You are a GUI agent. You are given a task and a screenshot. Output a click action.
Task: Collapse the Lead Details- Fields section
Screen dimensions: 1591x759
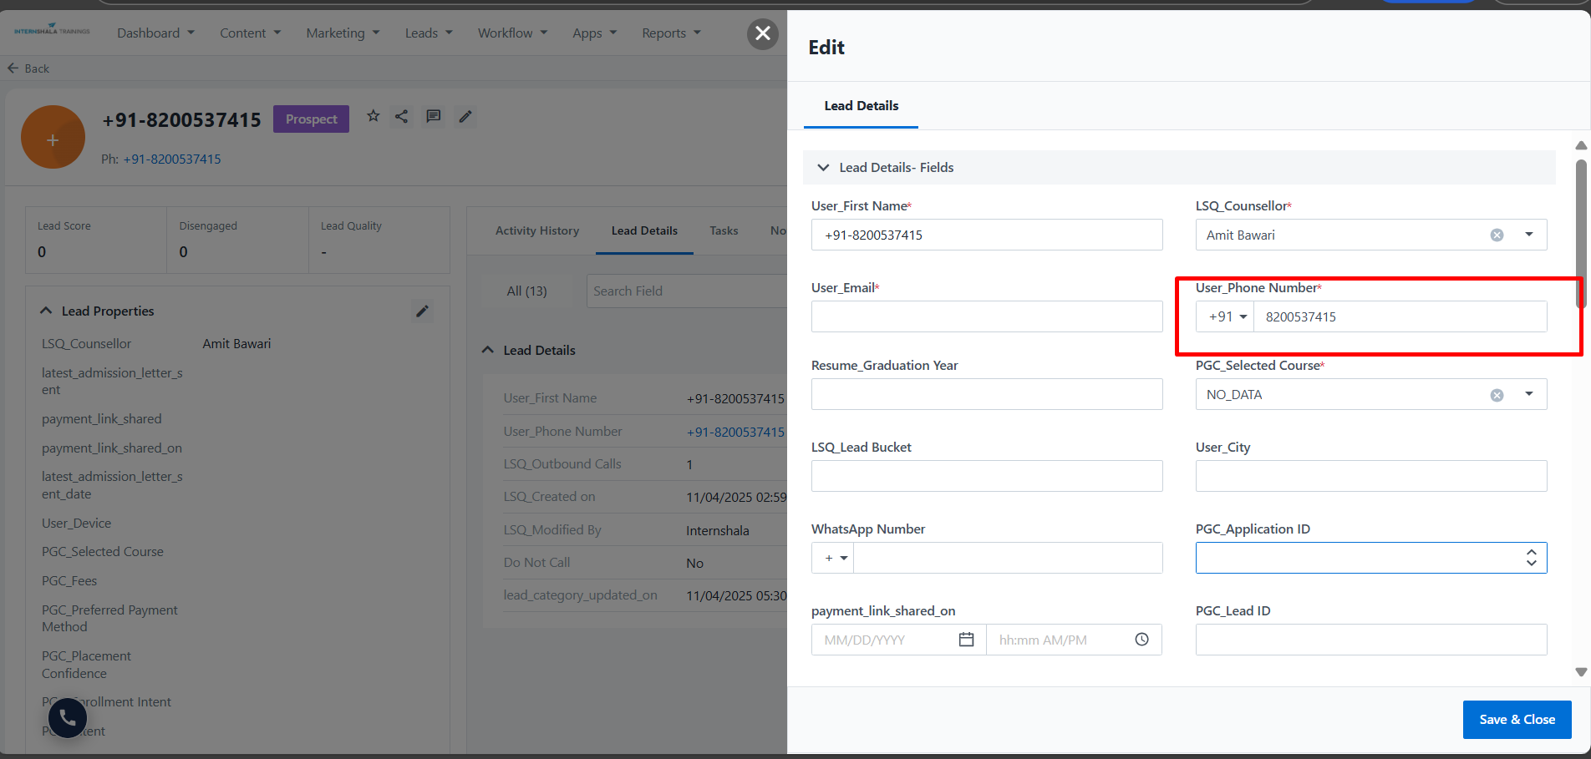823,168
